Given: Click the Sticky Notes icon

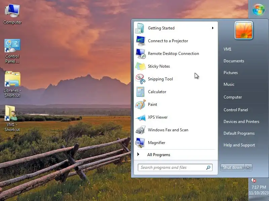Looking at the screenshot, I should 140,66.
